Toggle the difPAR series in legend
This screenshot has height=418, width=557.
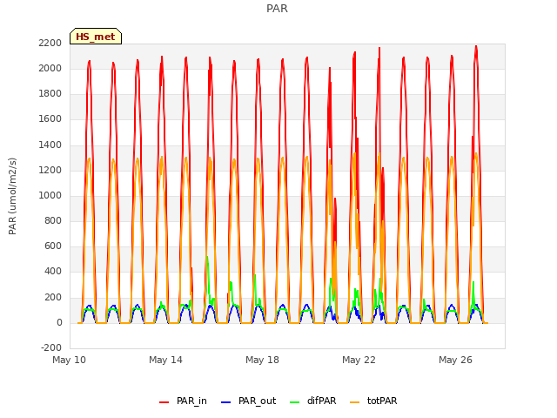[x=313, y=401]
